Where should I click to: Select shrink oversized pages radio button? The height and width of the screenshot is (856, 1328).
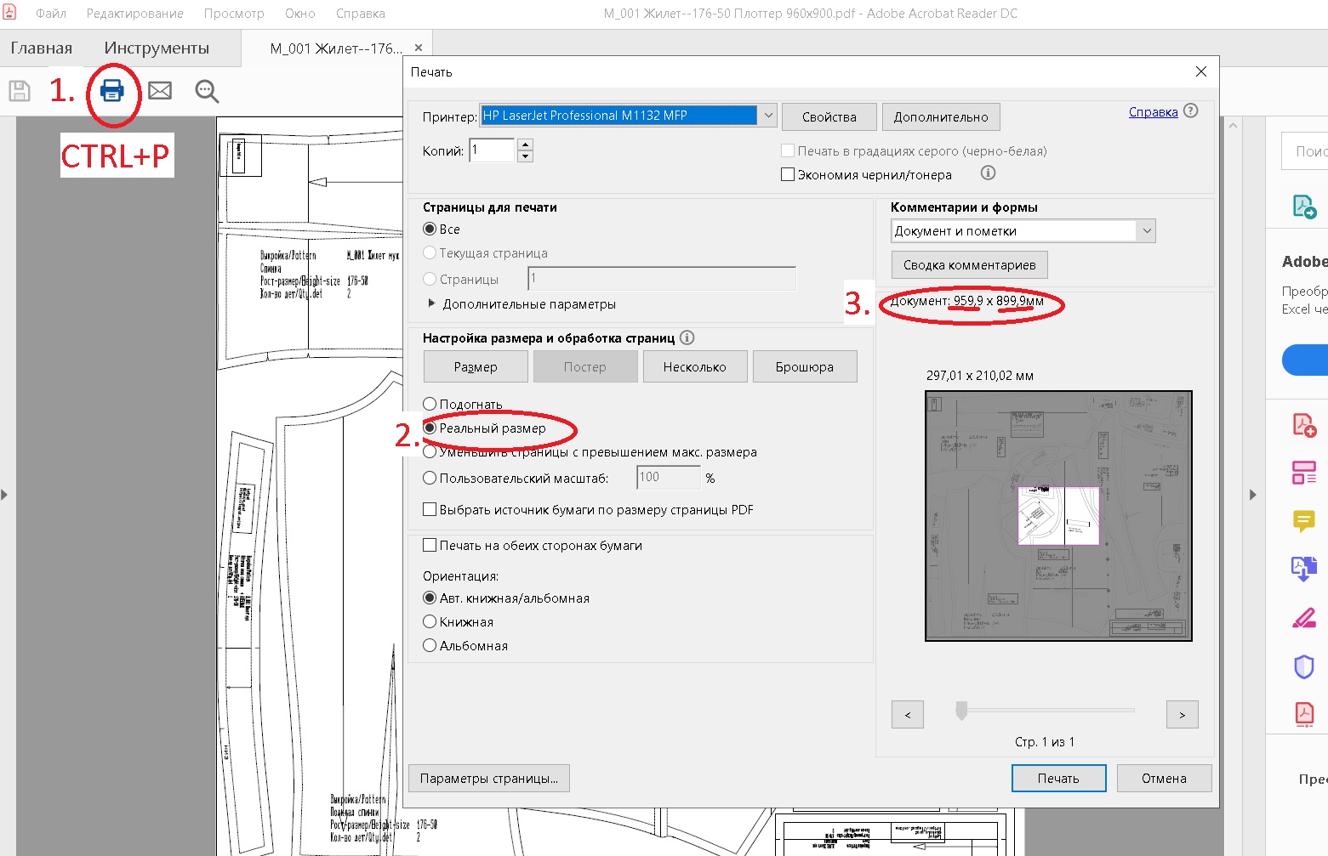[x=430, y=452]
